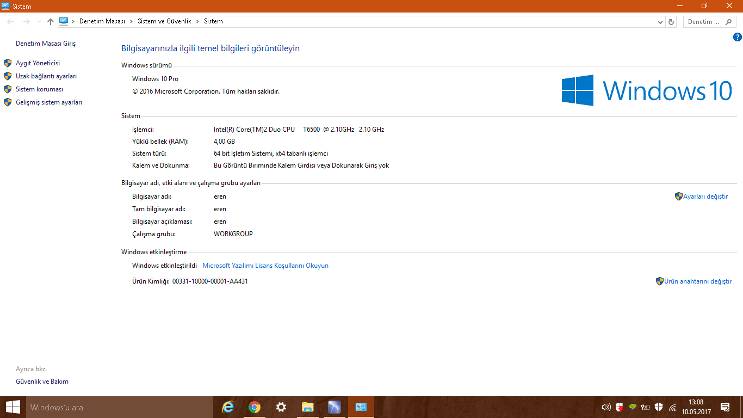Expand chevron after Sistem ve Güvenlik breadcrumb

pos(197,21)
